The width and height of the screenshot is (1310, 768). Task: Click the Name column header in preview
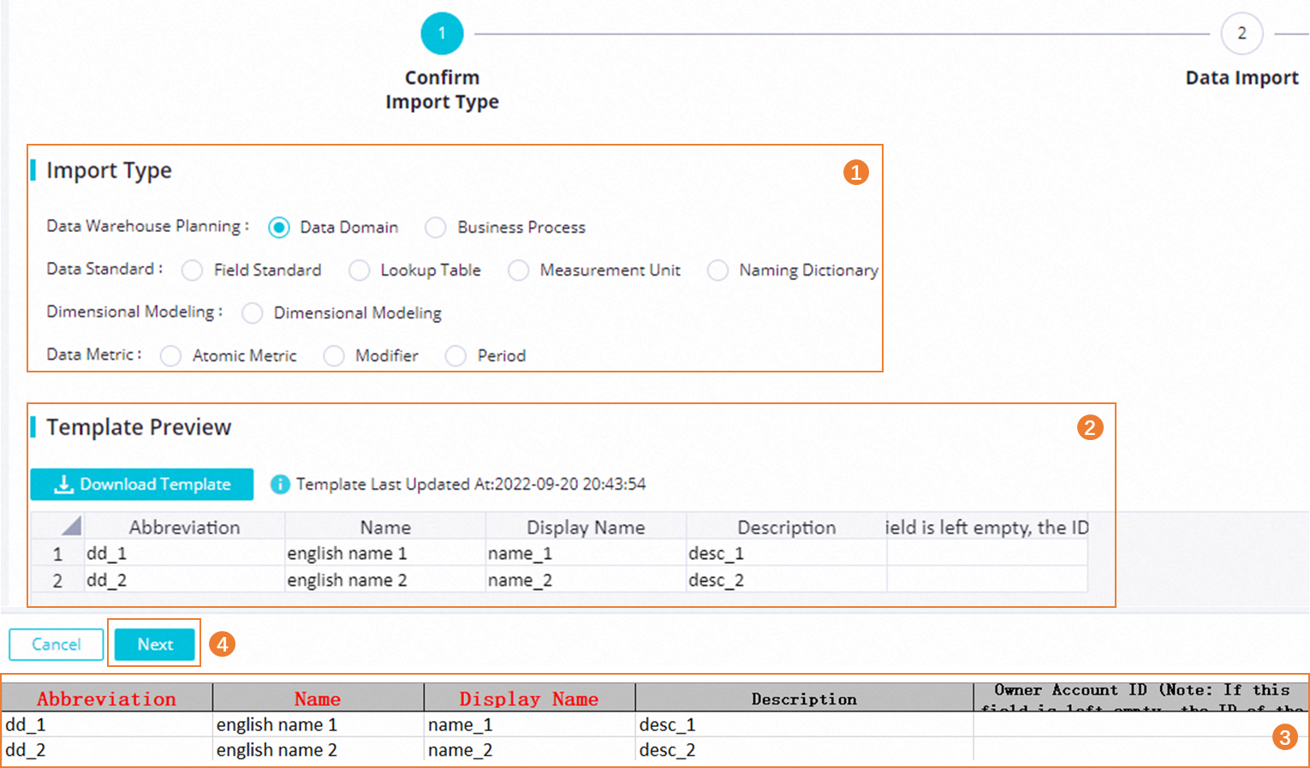tap(385, 527)
